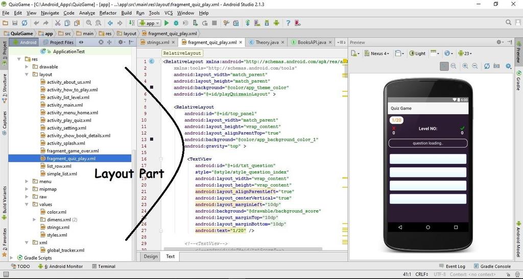The width and height of the screenshot is (523, 279).
Task: Open the Event Log
Action: pyautogui.click(x=453, y=266)
